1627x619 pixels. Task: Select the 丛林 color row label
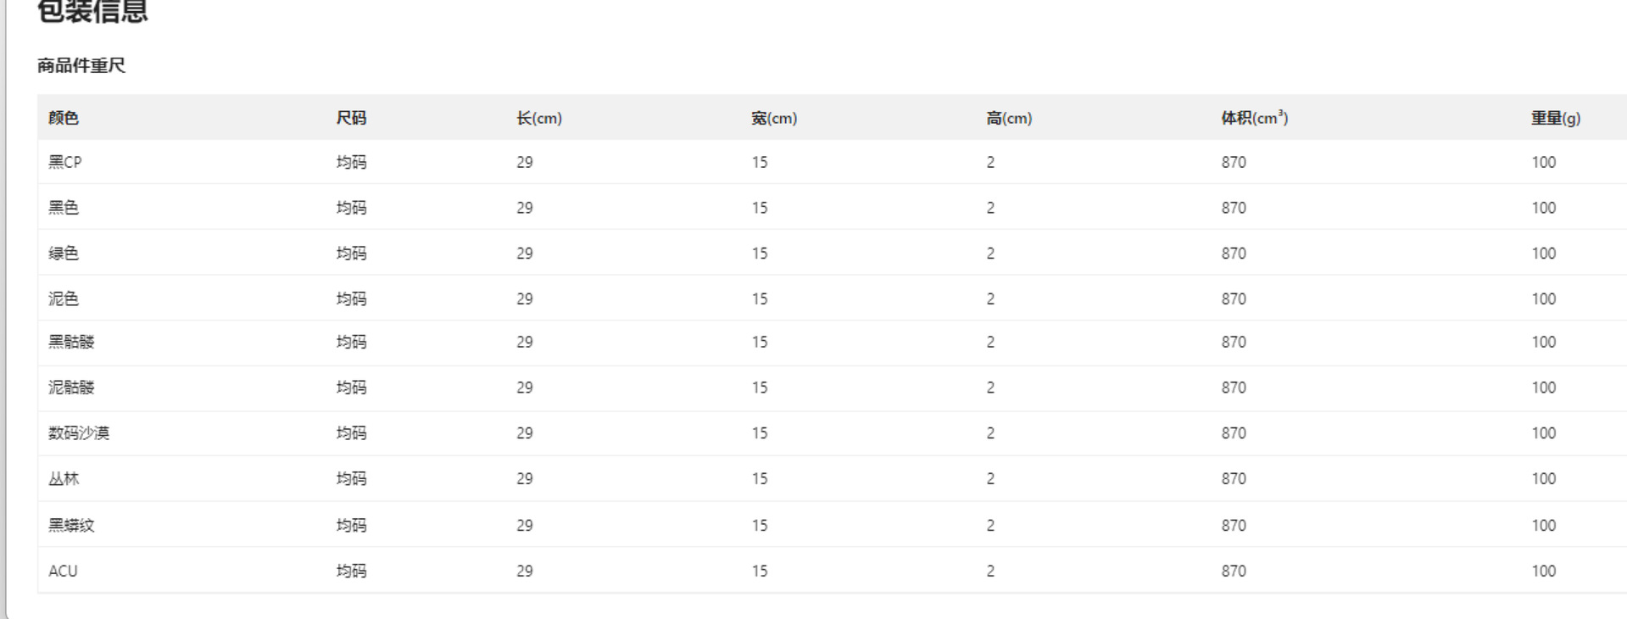64,479
